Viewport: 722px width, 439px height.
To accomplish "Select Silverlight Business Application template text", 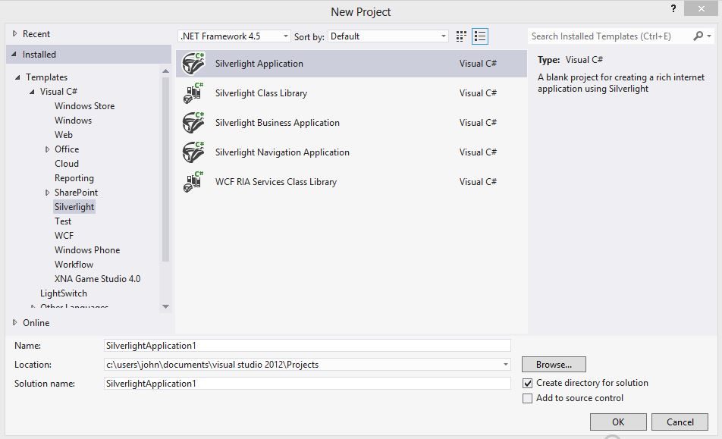I will point(278,122).
